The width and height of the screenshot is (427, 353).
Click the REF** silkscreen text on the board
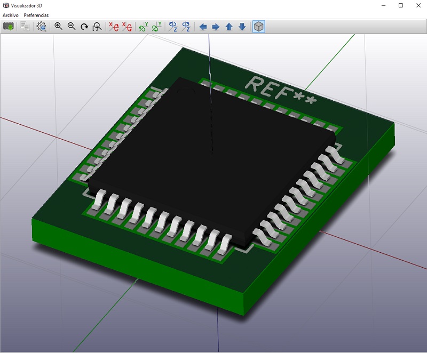281,90
